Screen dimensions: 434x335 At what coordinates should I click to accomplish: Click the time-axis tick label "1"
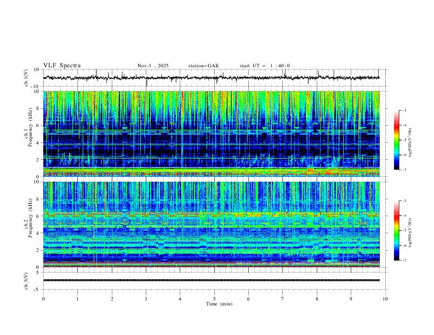coord(77,299)
